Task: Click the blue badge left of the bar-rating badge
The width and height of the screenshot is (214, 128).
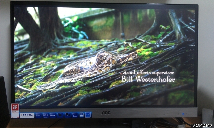Action: point(68,115)
